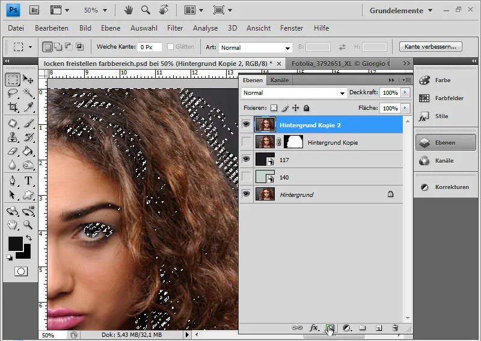The height and width of the screenshot is (341, 481).
Task: Open the layer blend mode dropdown
Action: (x=294, y=93)
